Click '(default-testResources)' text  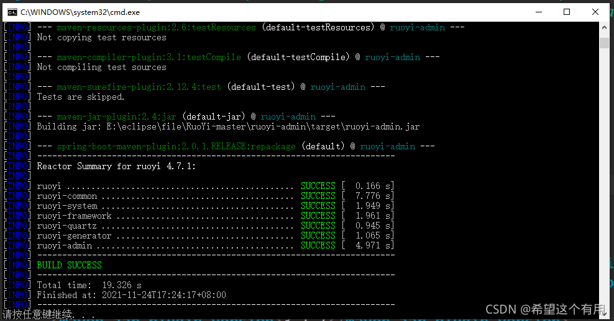click(318, 27)
